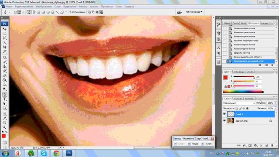The image size is (279, 157).
Task: Select the Horizontal Type tool
Action: 4,99
